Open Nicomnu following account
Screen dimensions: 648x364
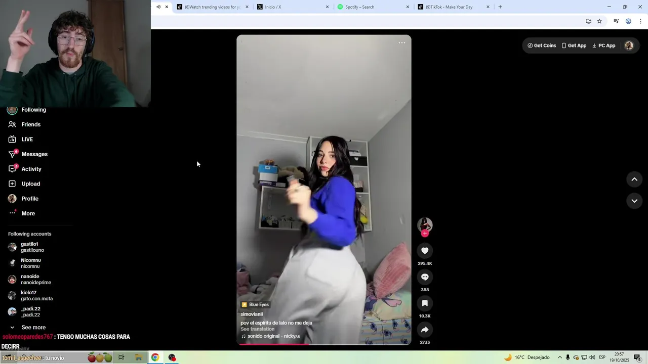tap(25, 263)
